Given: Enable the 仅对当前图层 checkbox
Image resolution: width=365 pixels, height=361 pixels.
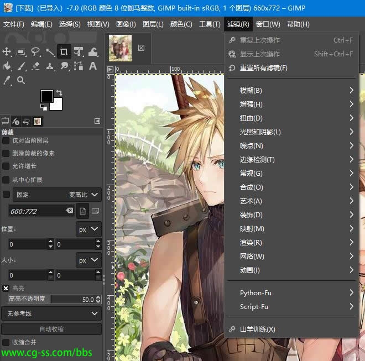Looking at the screenshot, I should (x=7, y=140).
